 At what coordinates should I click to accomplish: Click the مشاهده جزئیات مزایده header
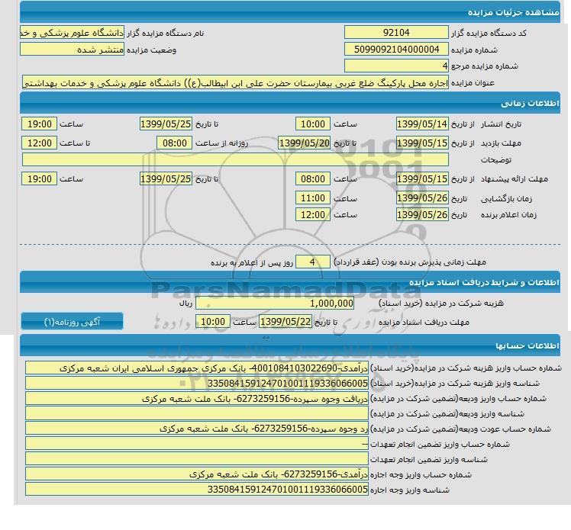point(290,12)
